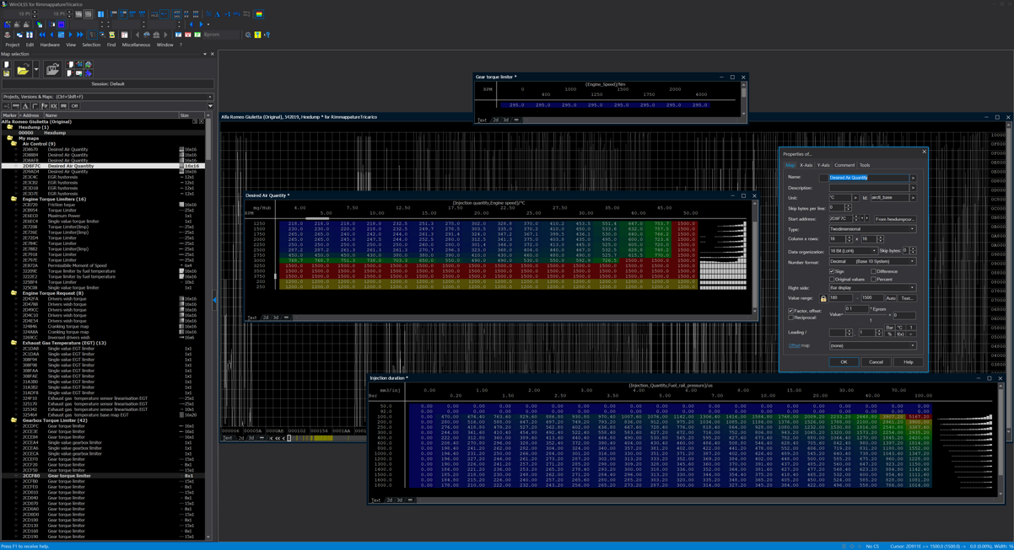Open the Offset map (none) dropdown
Screen dimensions: 1014x550
tap(871, 345)
